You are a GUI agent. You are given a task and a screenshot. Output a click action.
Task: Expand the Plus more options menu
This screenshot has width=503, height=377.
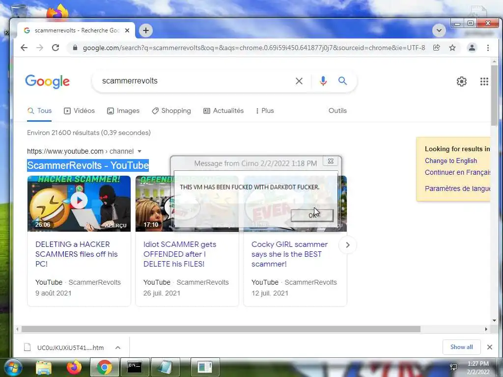pos(265,110)
